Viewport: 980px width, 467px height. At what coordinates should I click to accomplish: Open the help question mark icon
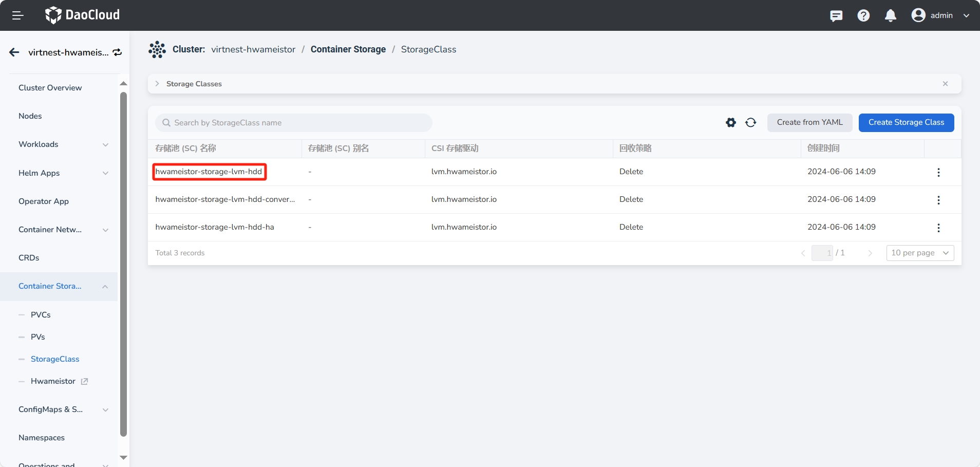[x=863, y=15]
